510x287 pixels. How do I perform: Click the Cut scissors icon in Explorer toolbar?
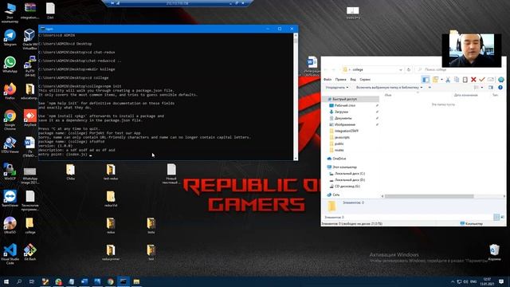tap(448, 80)
